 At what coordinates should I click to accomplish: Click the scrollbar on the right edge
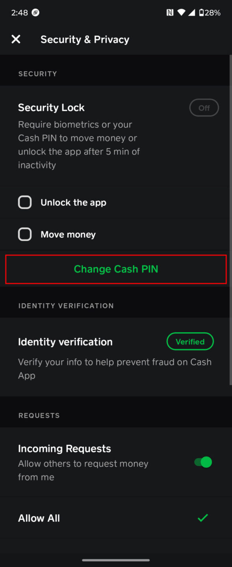230,220
